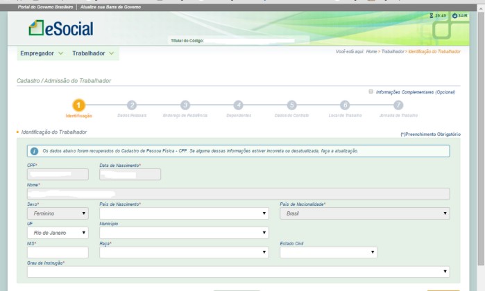Screen dimensions: 485x291
Task: Open step 5 Dados do Contrato
Action: 291,105
